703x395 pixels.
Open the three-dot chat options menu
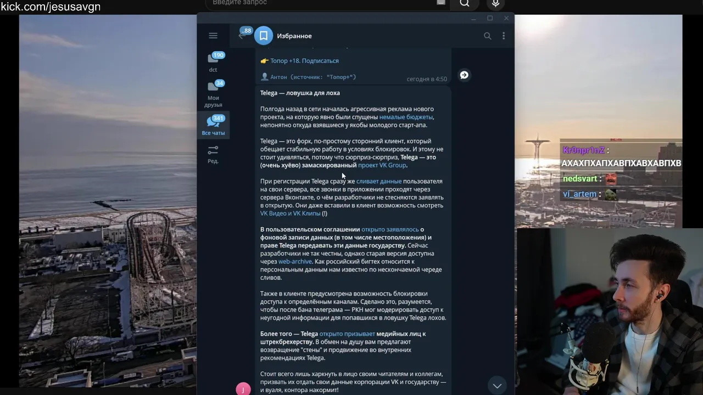point(504,36)
